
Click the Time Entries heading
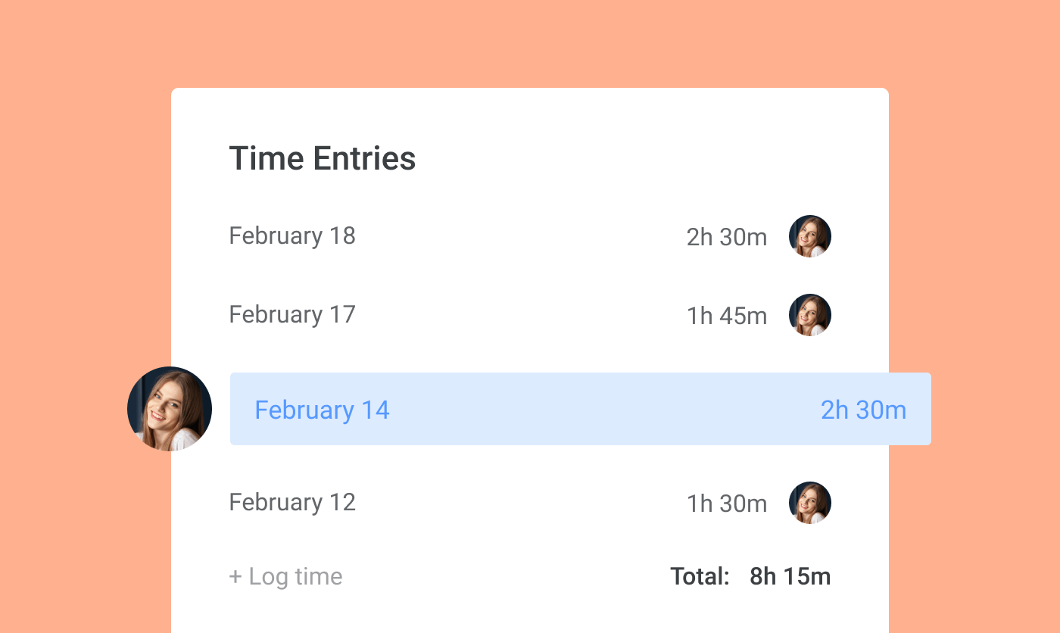point(323,158)
